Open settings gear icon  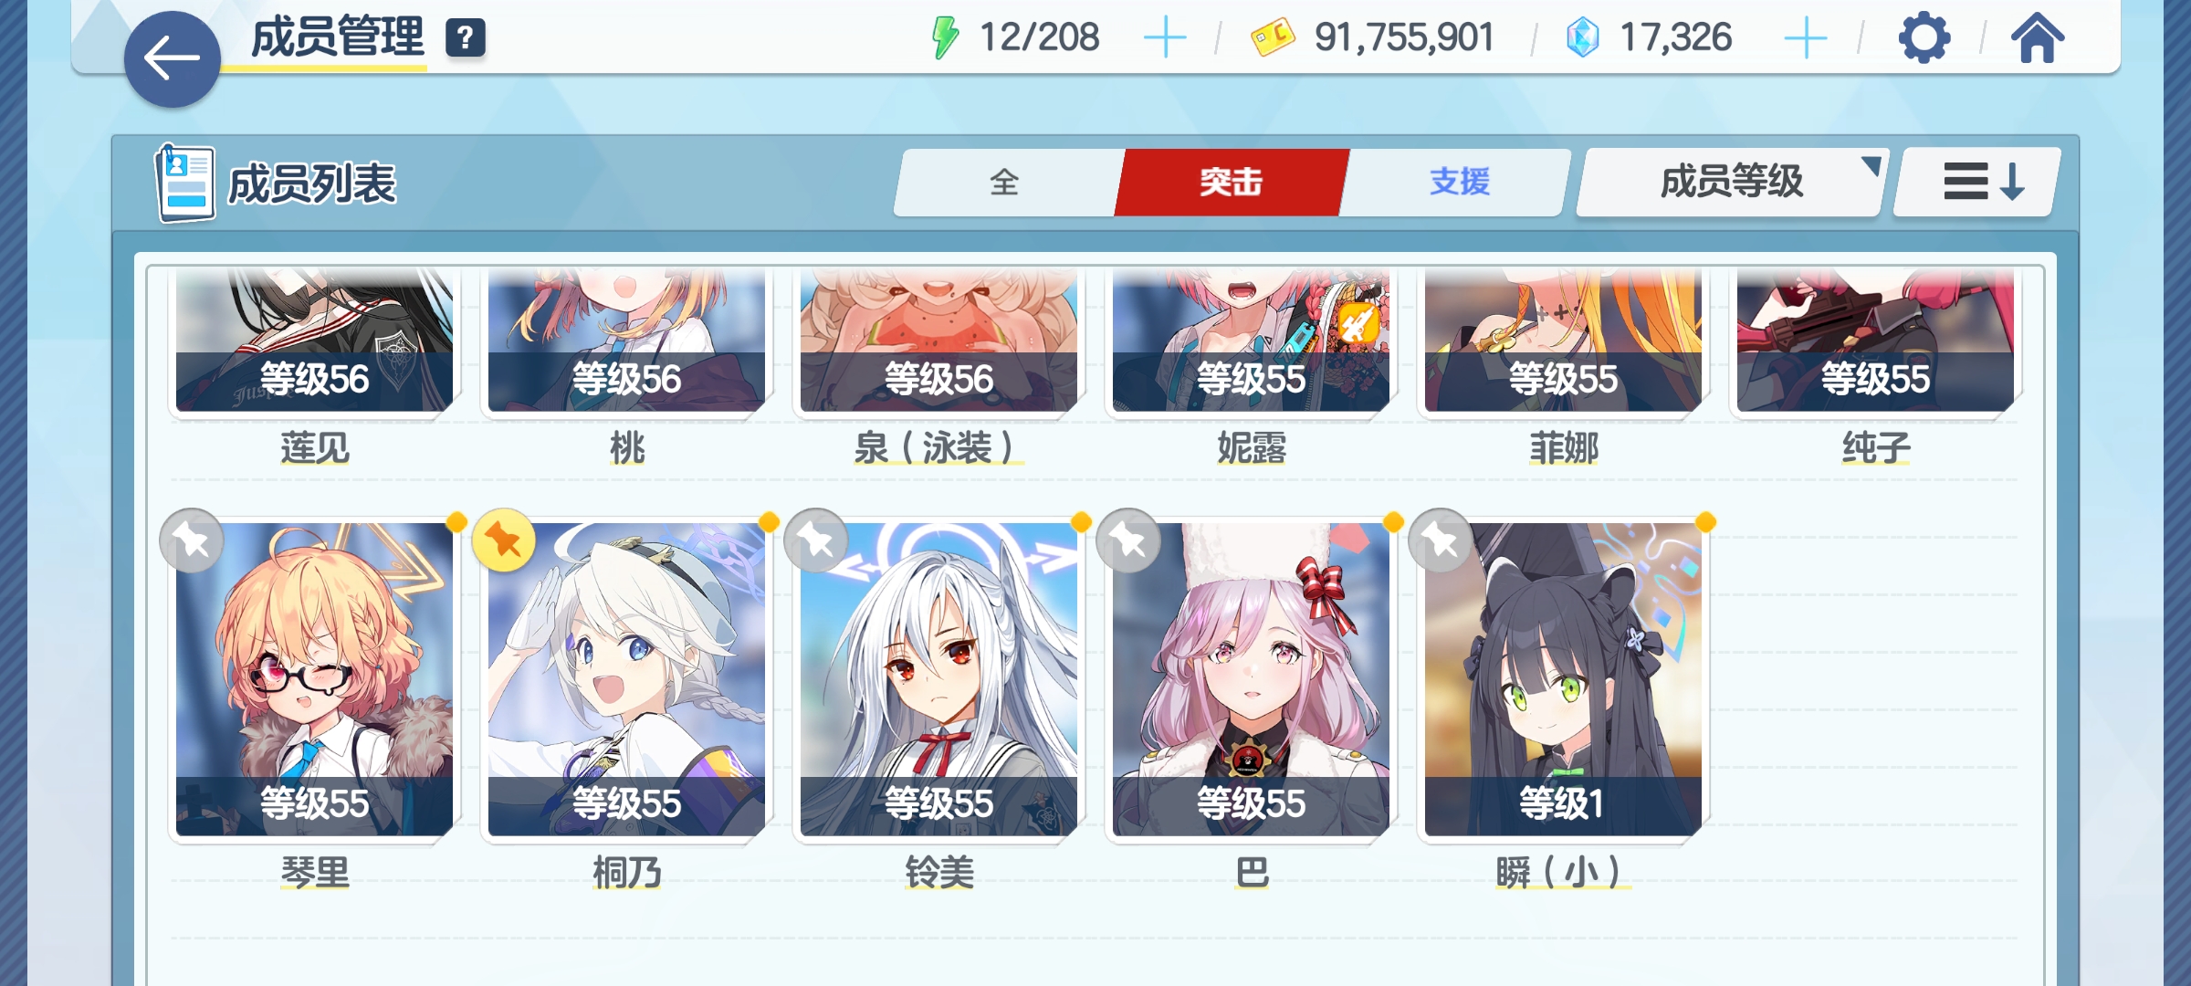pyautogui.click(x=1924, y=37)
